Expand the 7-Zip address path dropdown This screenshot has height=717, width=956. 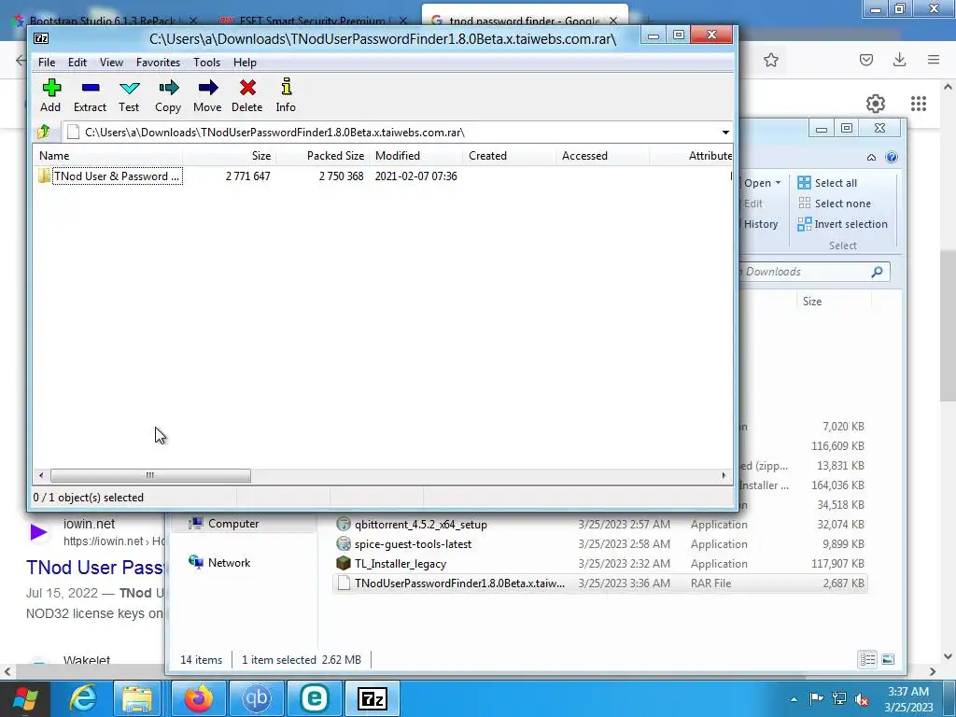pyautogui.click(x=724, y=133)
